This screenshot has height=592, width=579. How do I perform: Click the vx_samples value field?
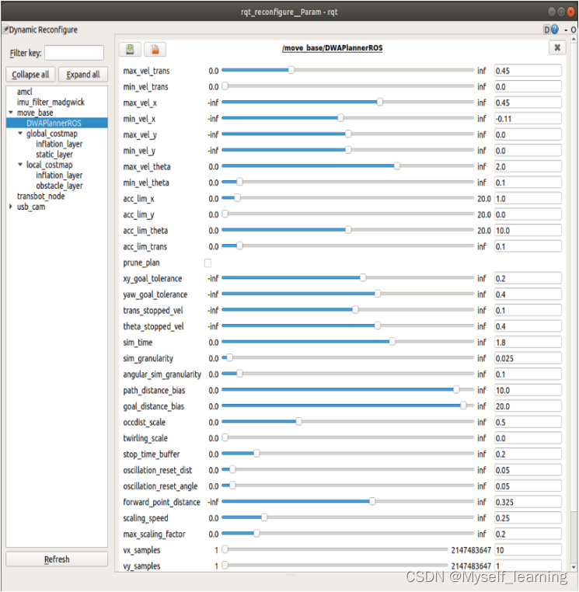[528, 550]
